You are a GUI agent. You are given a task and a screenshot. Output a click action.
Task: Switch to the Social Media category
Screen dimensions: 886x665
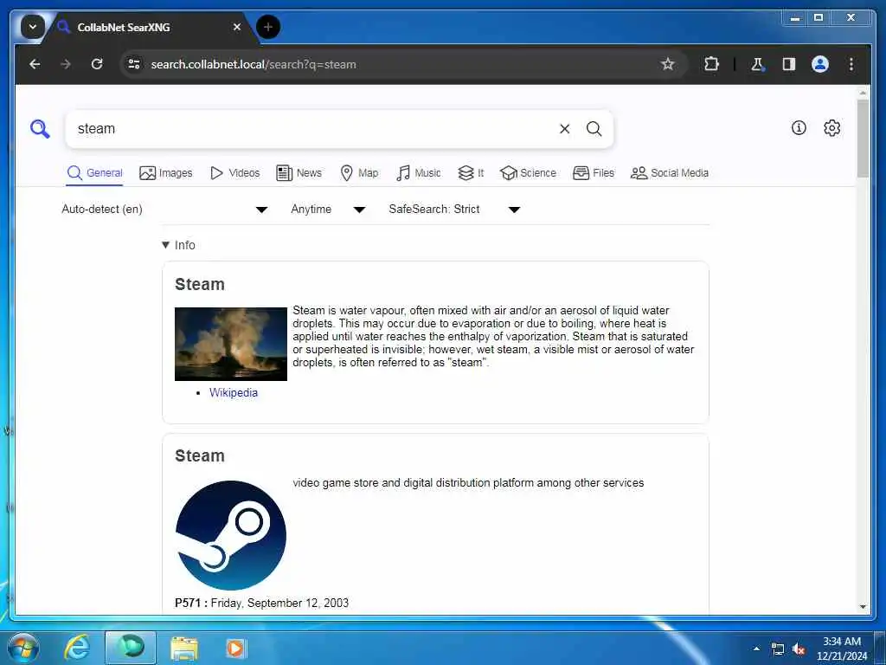670,173
